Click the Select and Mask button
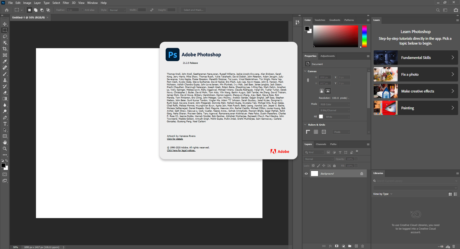The height and width of the screenshot is (249, 460). pyautogui.click(x=194, y=10)
